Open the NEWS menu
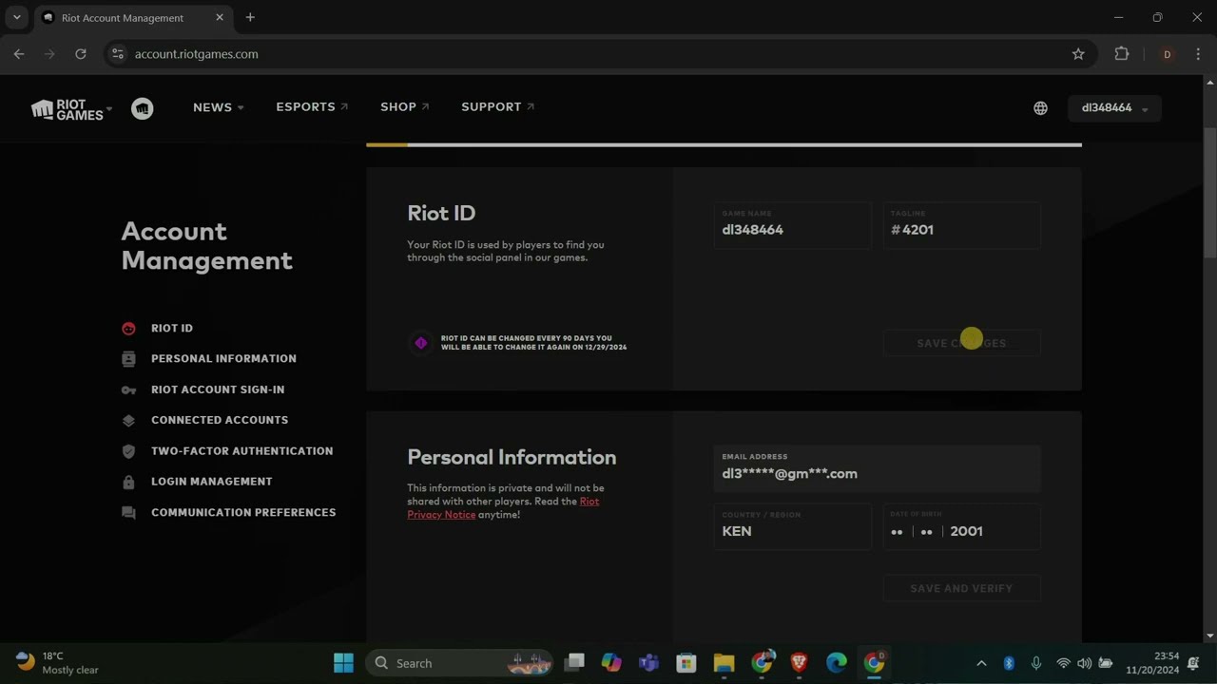 tap(219, 107)
